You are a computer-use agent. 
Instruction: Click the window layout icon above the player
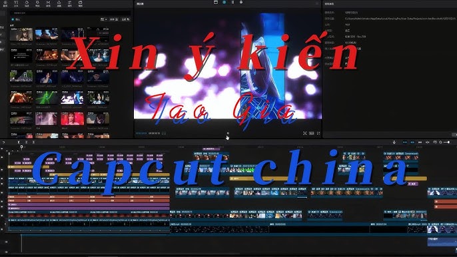point(216,3)
